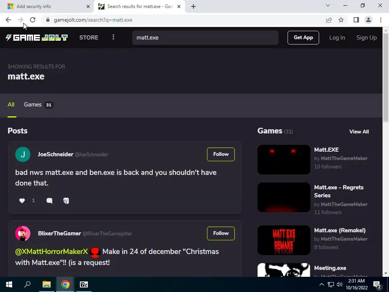
Task: Click the browser address bar URL
Action: (93, 20)
